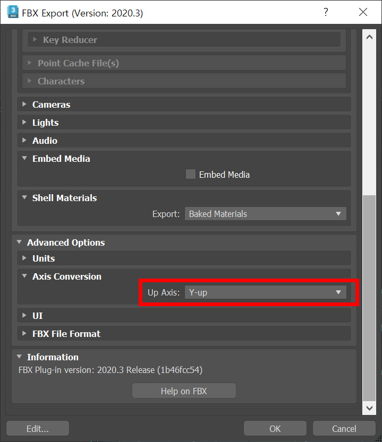Close the FBX Export dialog
This screenshot has height=442, width=382.
pyautogui.click(x=363, y=12)
